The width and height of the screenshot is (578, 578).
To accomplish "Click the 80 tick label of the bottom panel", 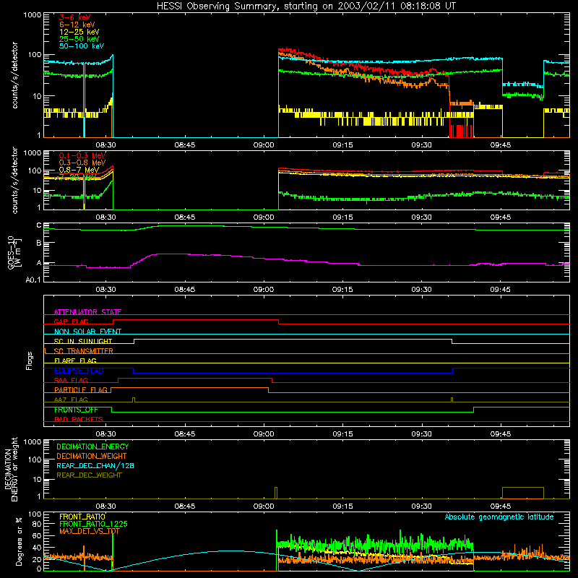I will click(x=38, y=525).
